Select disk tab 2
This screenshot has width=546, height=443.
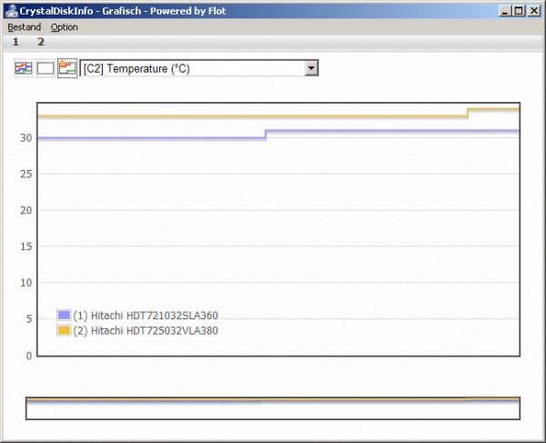tap(40, 42)
